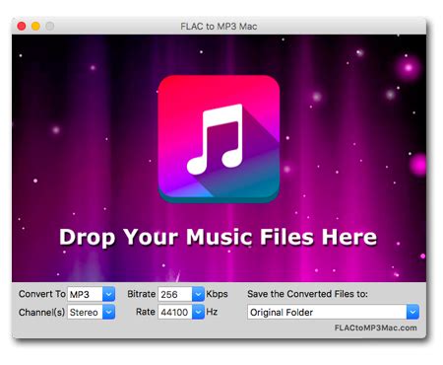Image resolution: width=443 pixels, height=365 pixels.
Task: Click the Rate label
Action: (146, 312)
